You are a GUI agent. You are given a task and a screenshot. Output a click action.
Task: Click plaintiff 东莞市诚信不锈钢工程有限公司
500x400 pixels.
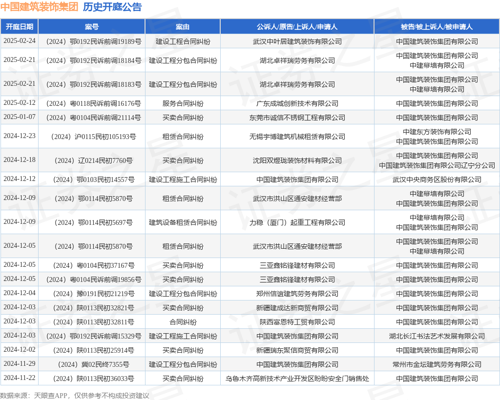pos(297,118)
